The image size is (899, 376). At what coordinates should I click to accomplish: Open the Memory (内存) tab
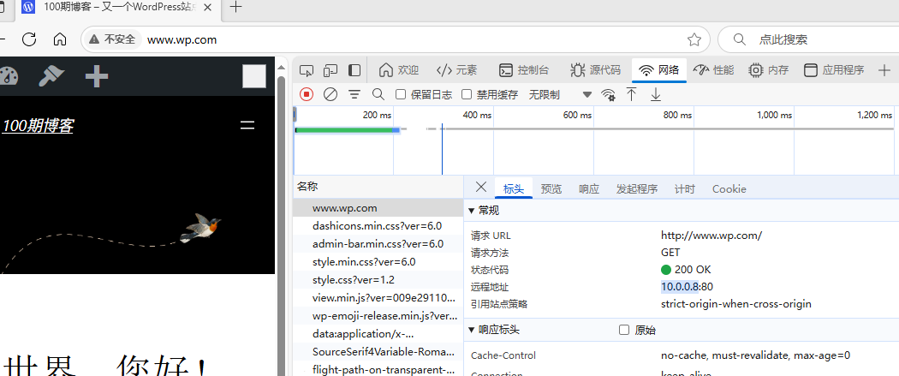[x=769, y=70]
